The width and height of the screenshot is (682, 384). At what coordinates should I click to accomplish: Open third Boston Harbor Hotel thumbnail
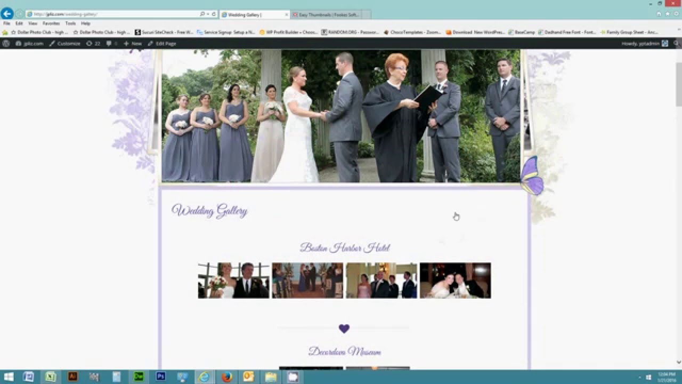[381, 281]
